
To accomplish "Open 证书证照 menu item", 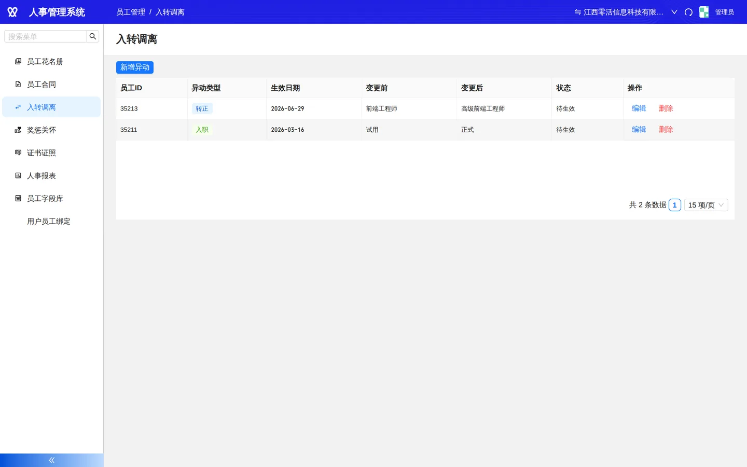I will tap(51, 153).
